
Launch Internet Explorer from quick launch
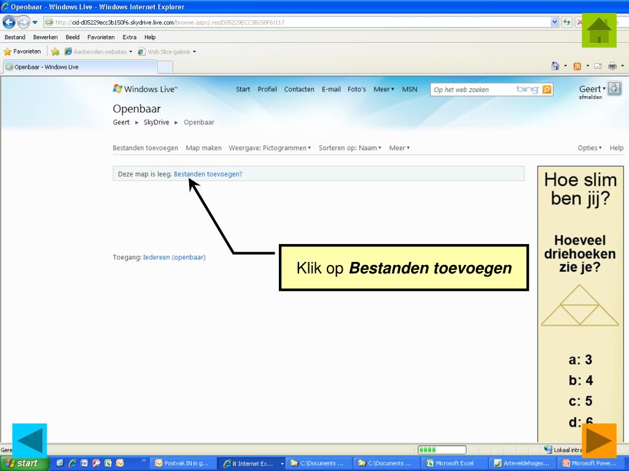pos(72,463)
